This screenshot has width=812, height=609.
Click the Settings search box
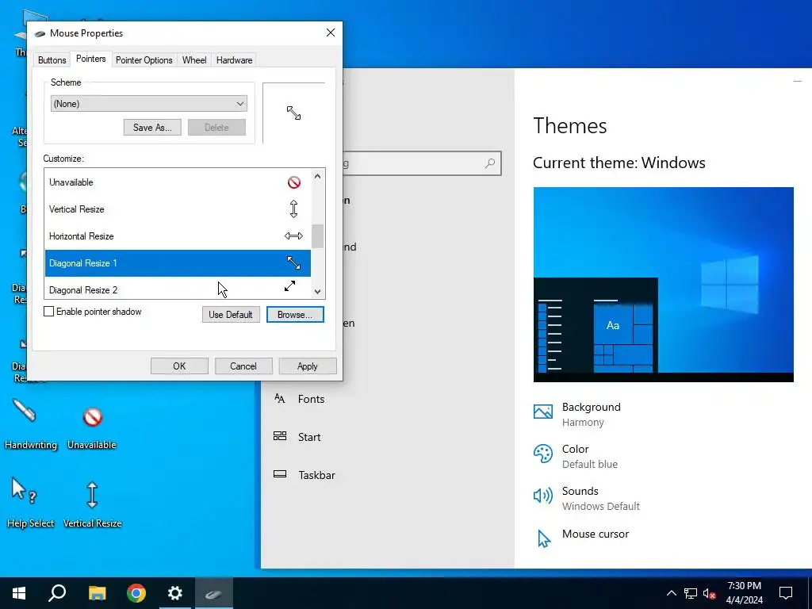[x=421, y=163]
